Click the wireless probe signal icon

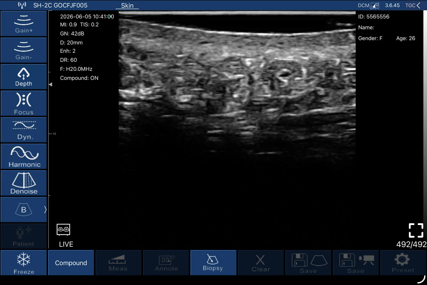(x=22, y=5)
